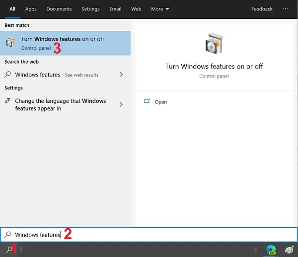Expand the Change the language result arrow
Viewport: 298px width, 257px height.
pyautogui.click(x=122, y=104)
